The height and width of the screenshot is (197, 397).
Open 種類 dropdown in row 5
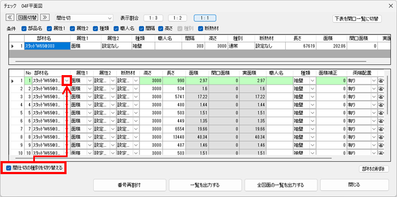[312, 113]
